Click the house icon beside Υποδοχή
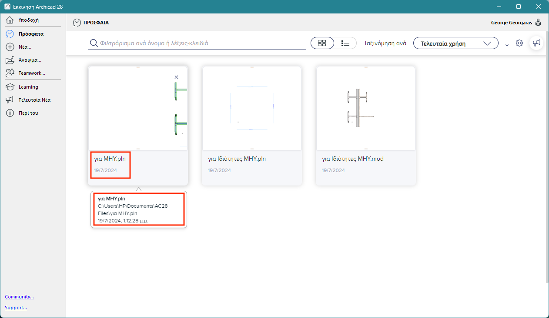This screenshot has height=318, width=549. coord(10,20)
